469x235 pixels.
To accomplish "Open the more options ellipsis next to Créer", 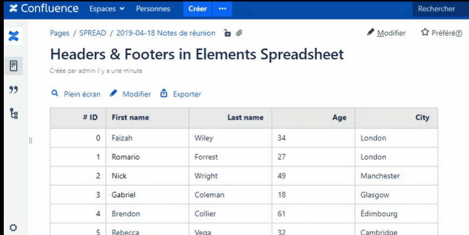I will tap(222, 9).
